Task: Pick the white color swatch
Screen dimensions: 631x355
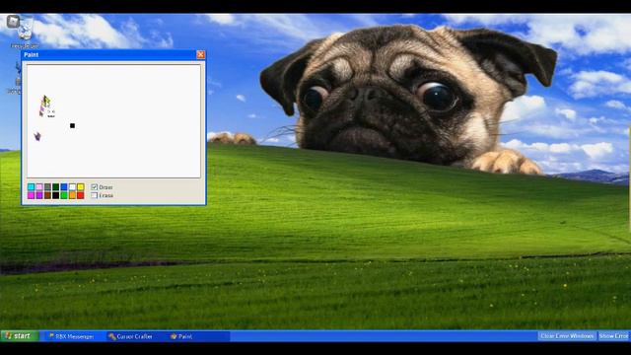Action: (x=72, y=187)
